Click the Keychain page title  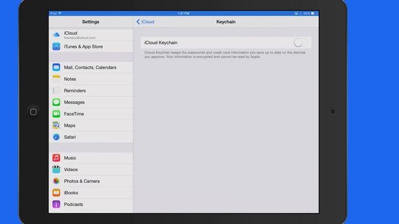tap(226, 22)
